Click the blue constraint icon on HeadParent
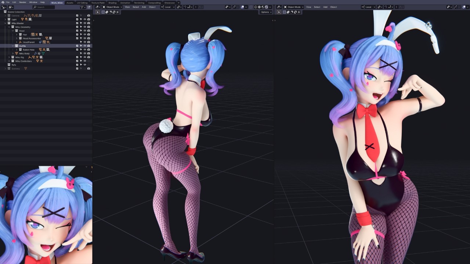The height and width of the screenshot is (264, 470). [40, 42]
